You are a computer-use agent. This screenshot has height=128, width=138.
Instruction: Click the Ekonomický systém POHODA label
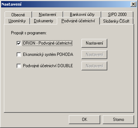click(48, 54)
